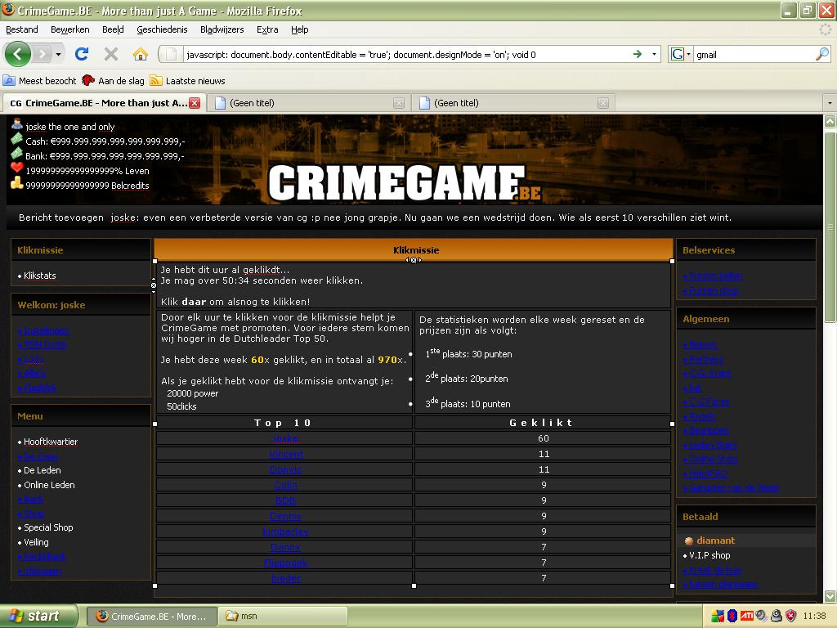The width and height of the screenshot is (837, 628).
Task: Click the user avatar icon beside joske
Action: [17, 125]
